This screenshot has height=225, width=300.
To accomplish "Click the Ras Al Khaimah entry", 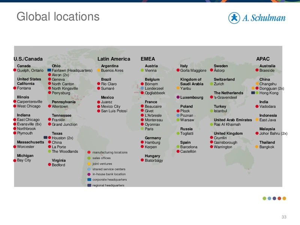I will pos(227,124).
